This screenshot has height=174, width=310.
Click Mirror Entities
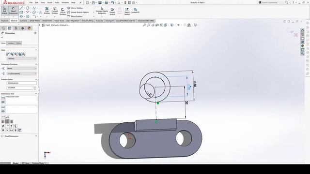75,8
